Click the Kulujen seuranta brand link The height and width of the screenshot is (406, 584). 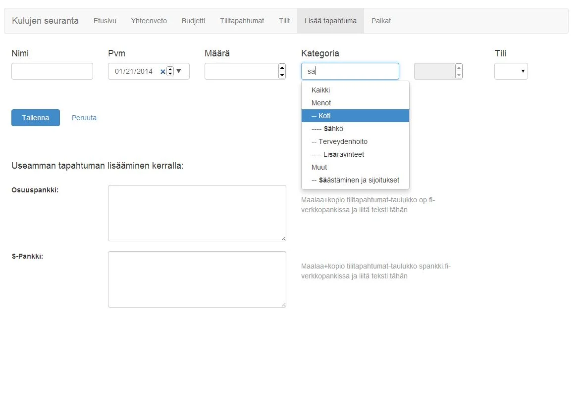point(45,21)
